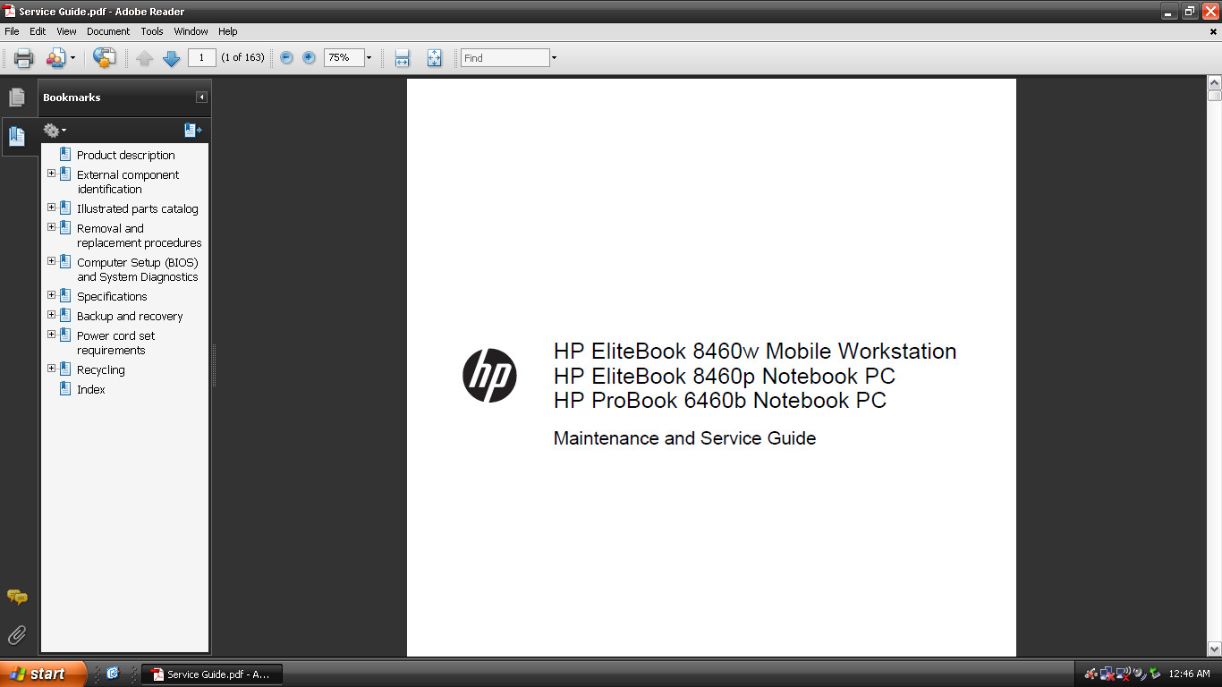
Task: Close the document with the menu bar X
Action: tap(1213, 31)
